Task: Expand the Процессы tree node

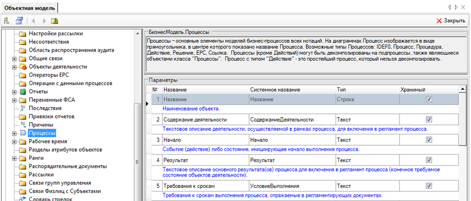Action: [x=14, y=133]
